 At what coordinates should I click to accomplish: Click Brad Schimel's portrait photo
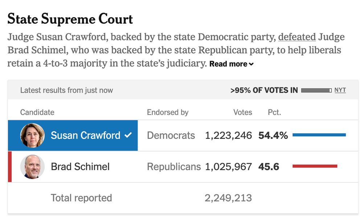click(32, 167)
